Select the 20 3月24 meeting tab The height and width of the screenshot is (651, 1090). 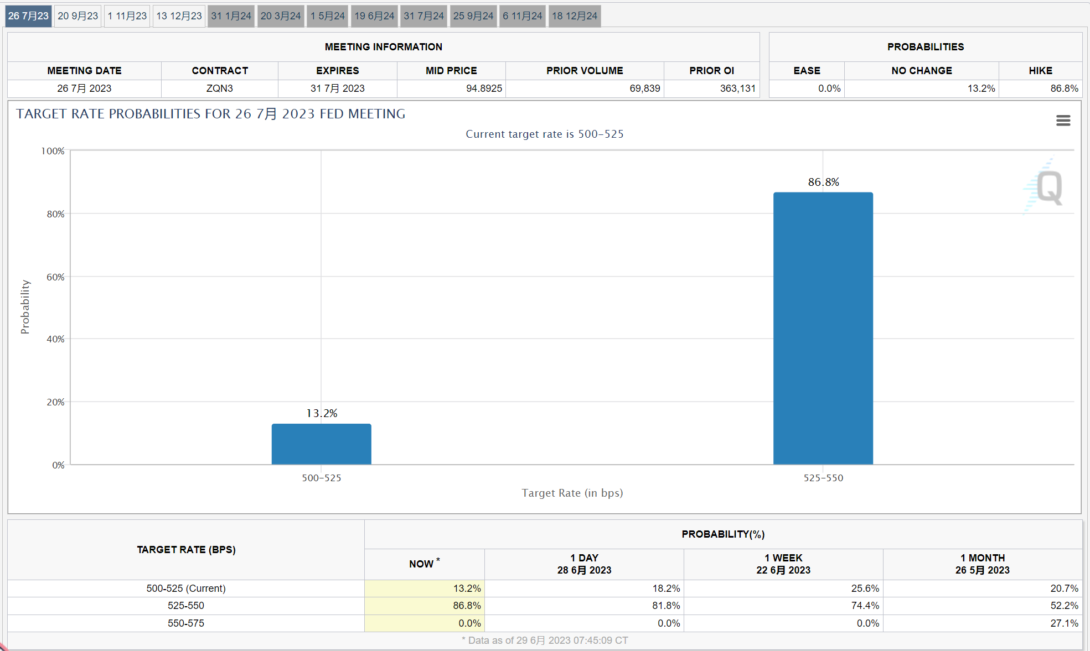click(281, 16)
